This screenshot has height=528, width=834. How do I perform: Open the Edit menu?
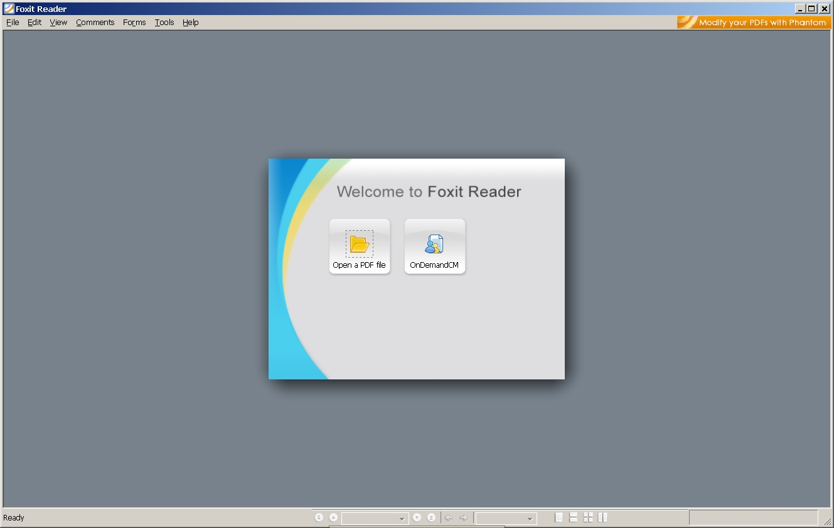[x=35, y=22]
